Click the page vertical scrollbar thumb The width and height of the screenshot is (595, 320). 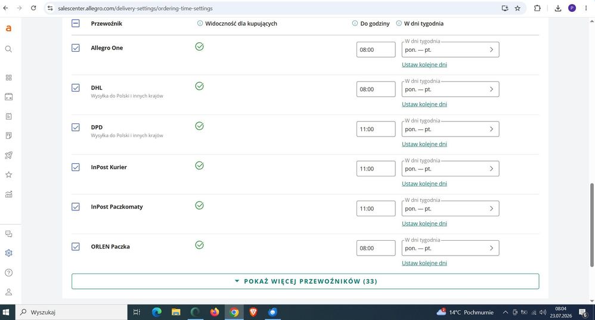click(592, 225)
